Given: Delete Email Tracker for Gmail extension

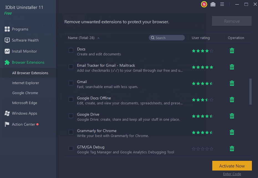Looking at the screenshot, I should pyautogui.click(x=232, y=67).
